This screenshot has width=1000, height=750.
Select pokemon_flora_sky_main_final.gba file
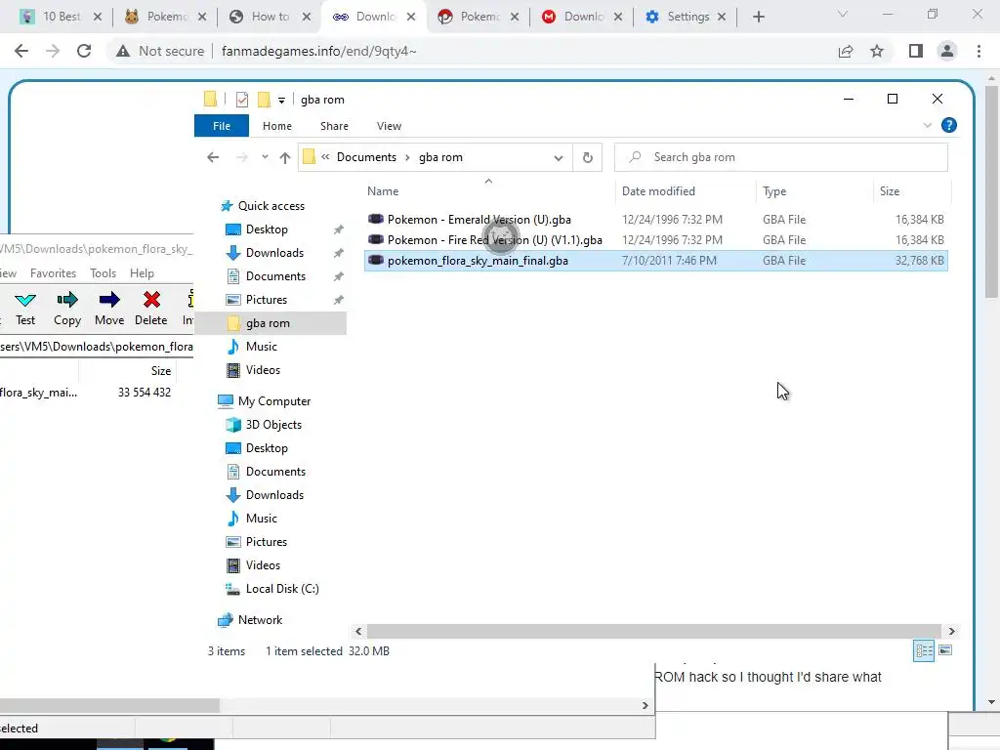click(x=655, y=260)
